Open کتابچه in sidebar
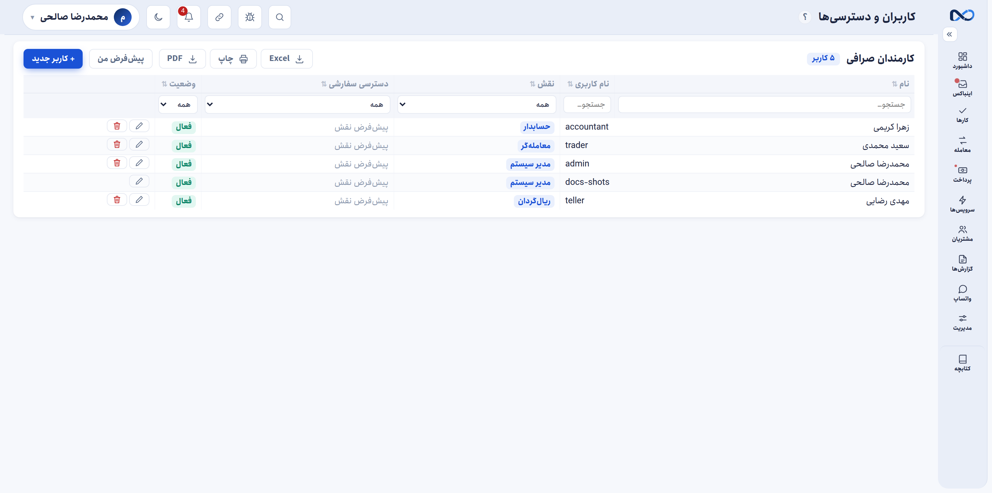 pos(962,363)
